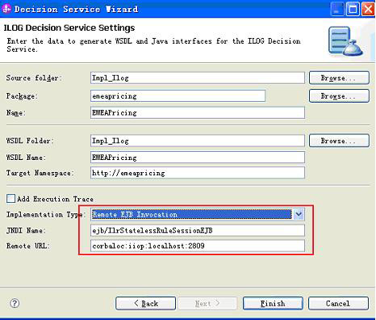Image resolution: width=376 pixels, height=320 pixels.
Task: Click the Finish button
Action: point(273,303)
